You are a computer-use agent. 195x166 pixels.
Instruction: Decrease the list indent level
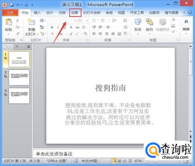point(94,27)
